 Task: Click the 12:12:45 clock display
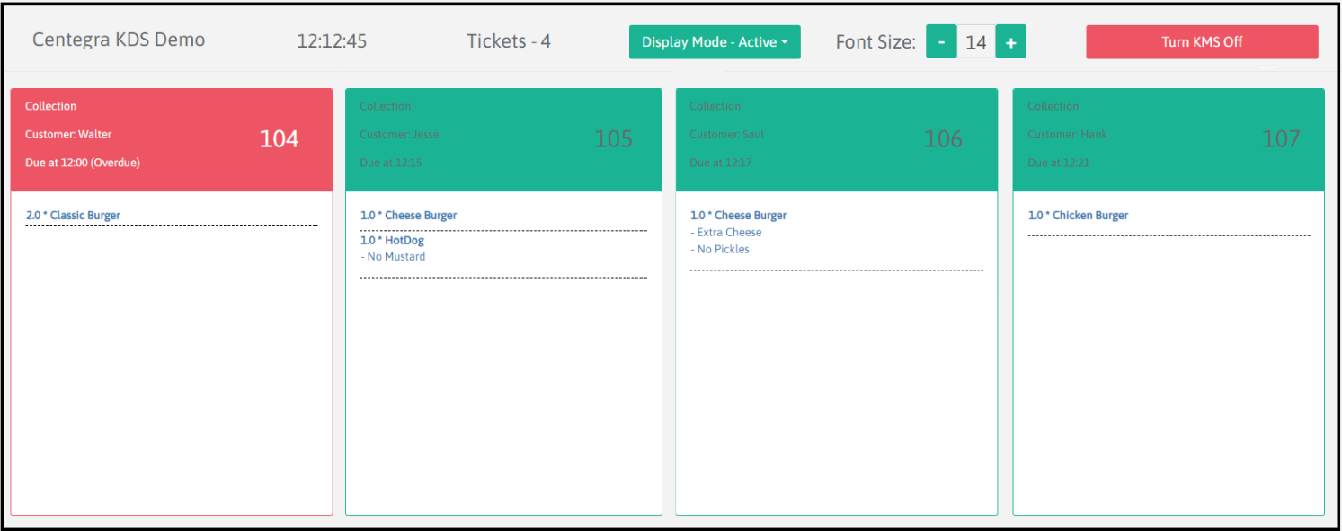click(x=332, y=41)
